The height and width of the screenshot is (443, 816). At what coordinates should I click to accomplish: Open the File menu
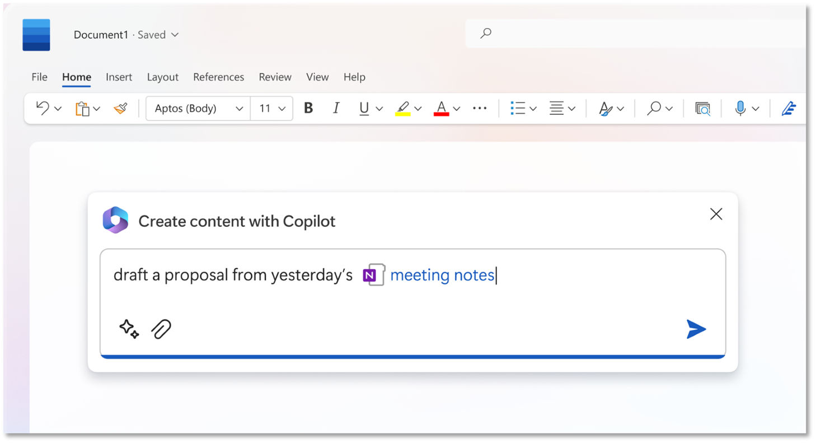click(39, 77)
